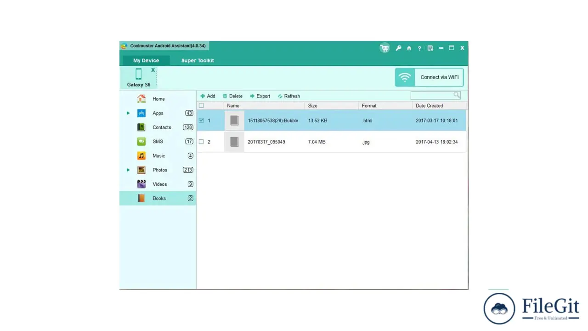Click the Photos picture icon
Image resolution: width=588 pixels, height=331 pixels.
(141, 170)
